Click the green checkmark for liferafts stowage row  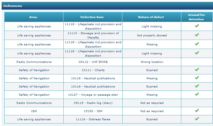[197, 35]
